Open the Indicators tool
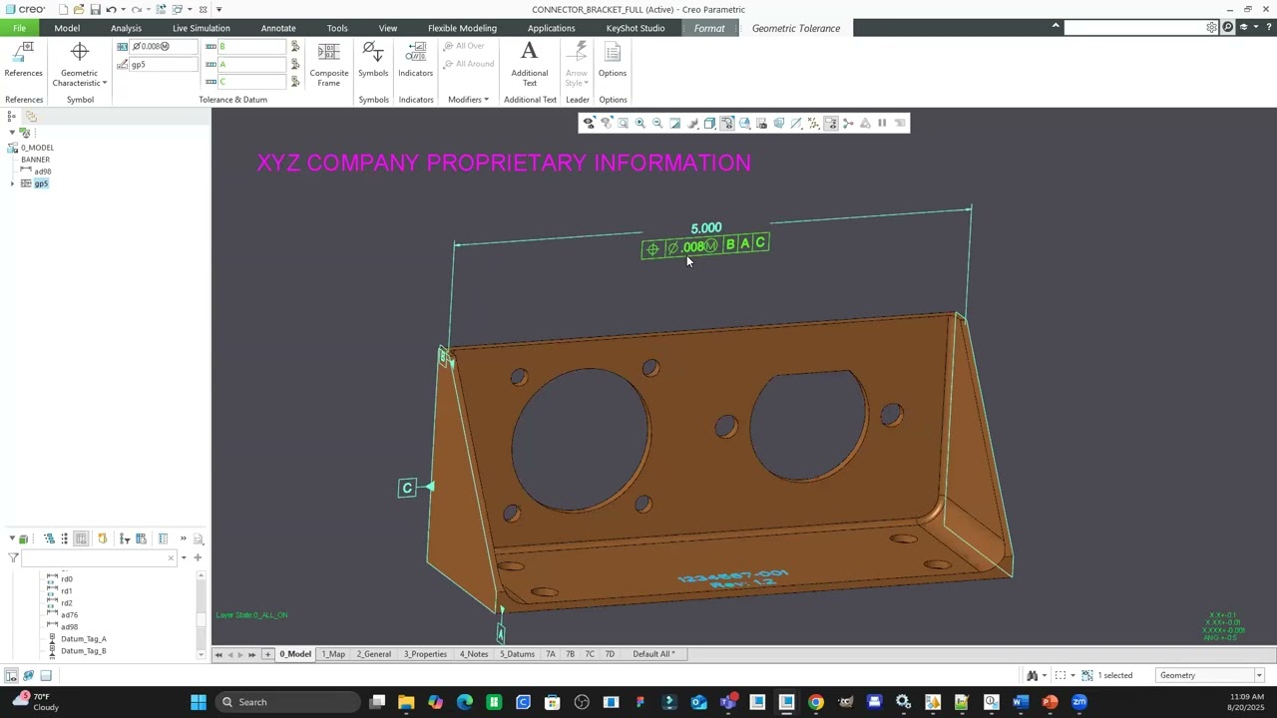 point(416,60)
